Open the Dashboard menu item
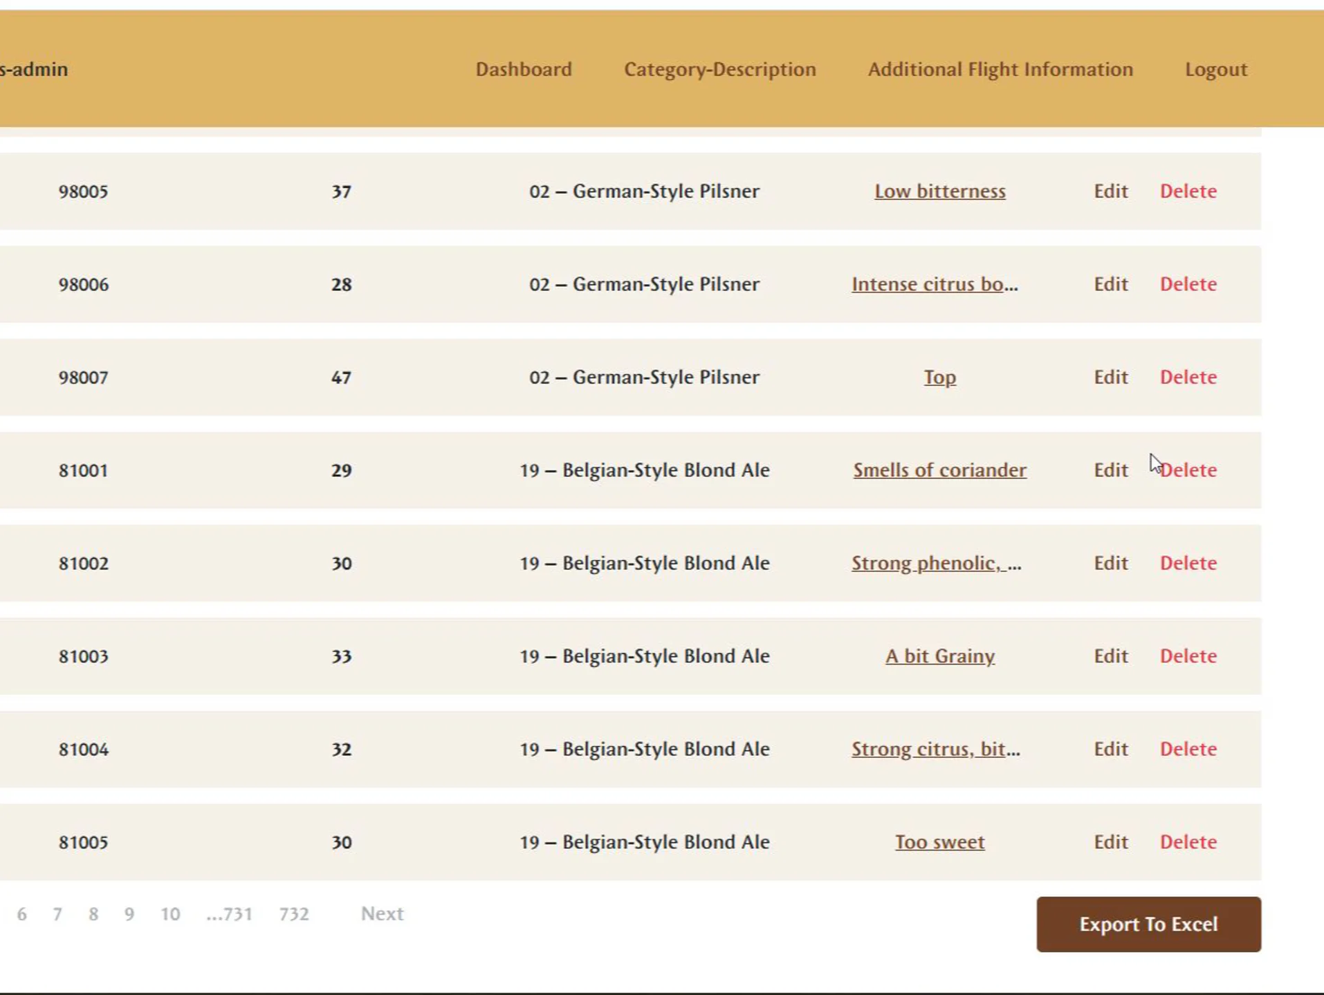The image size is (1324, 995). tap(524, 69)
